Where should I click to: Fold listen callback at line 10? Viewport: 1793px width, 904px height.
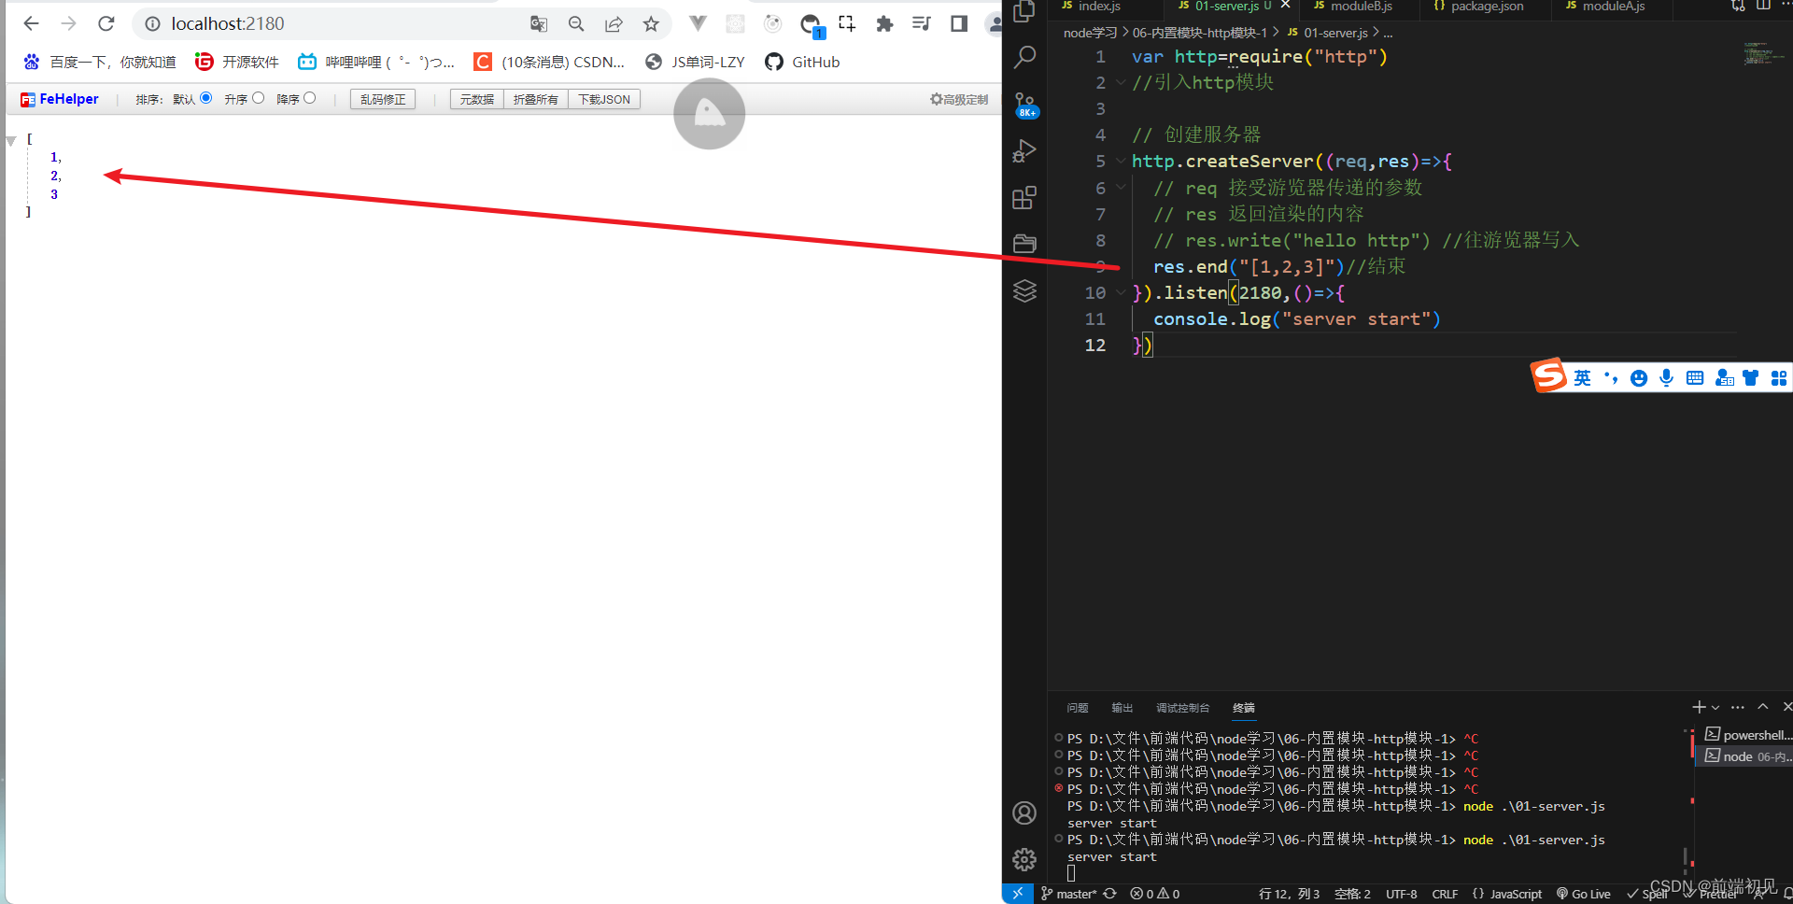[x=1121, y=292]
